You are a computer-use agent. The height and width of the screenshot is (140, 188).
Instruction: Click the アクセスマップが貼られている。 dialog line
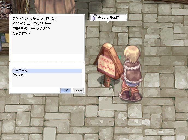(x=34, y=19)
